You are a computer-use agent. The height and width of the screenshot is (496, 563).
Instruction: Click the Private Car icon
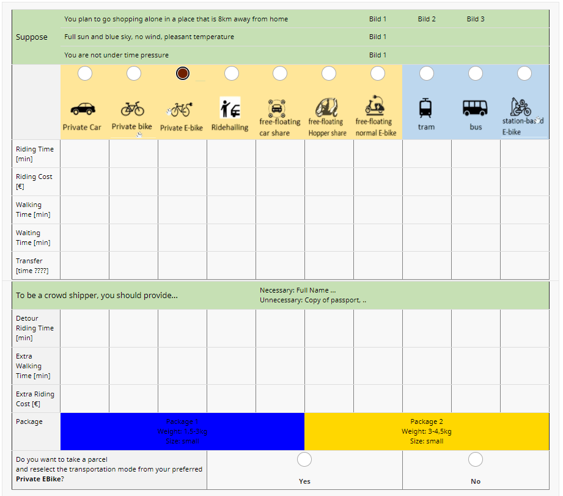tap(83, 109)
